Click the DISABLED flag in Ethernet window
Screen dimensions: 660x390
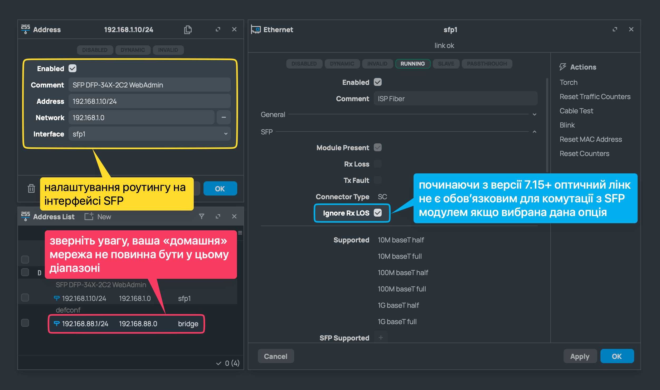pos(304,64)
